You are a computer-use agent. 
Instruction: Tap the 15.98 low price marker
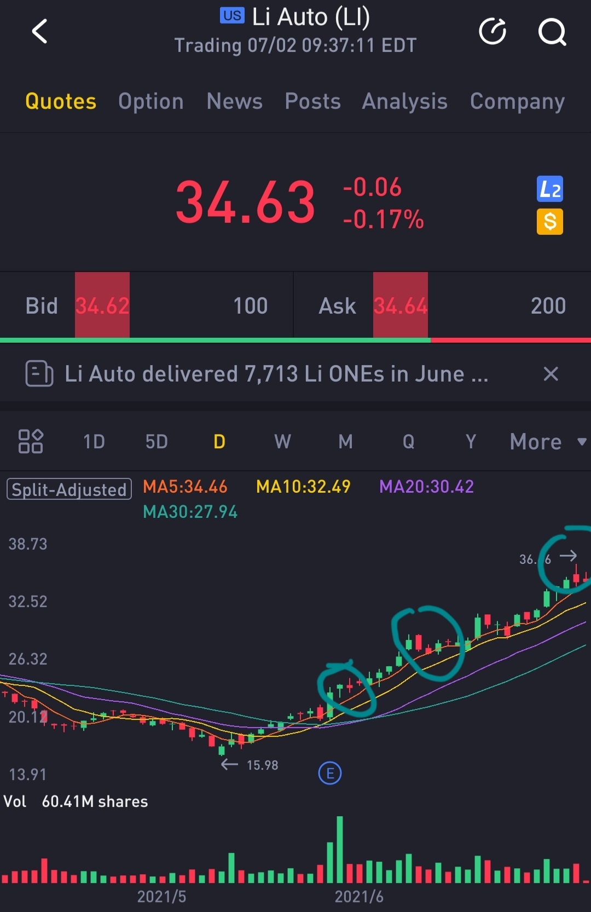262,765
